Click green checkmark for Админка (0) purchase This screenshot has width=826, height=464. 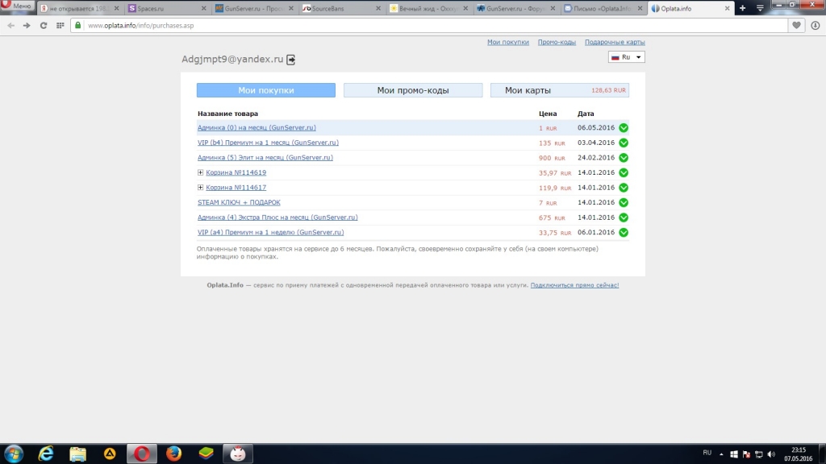point(624,128)
